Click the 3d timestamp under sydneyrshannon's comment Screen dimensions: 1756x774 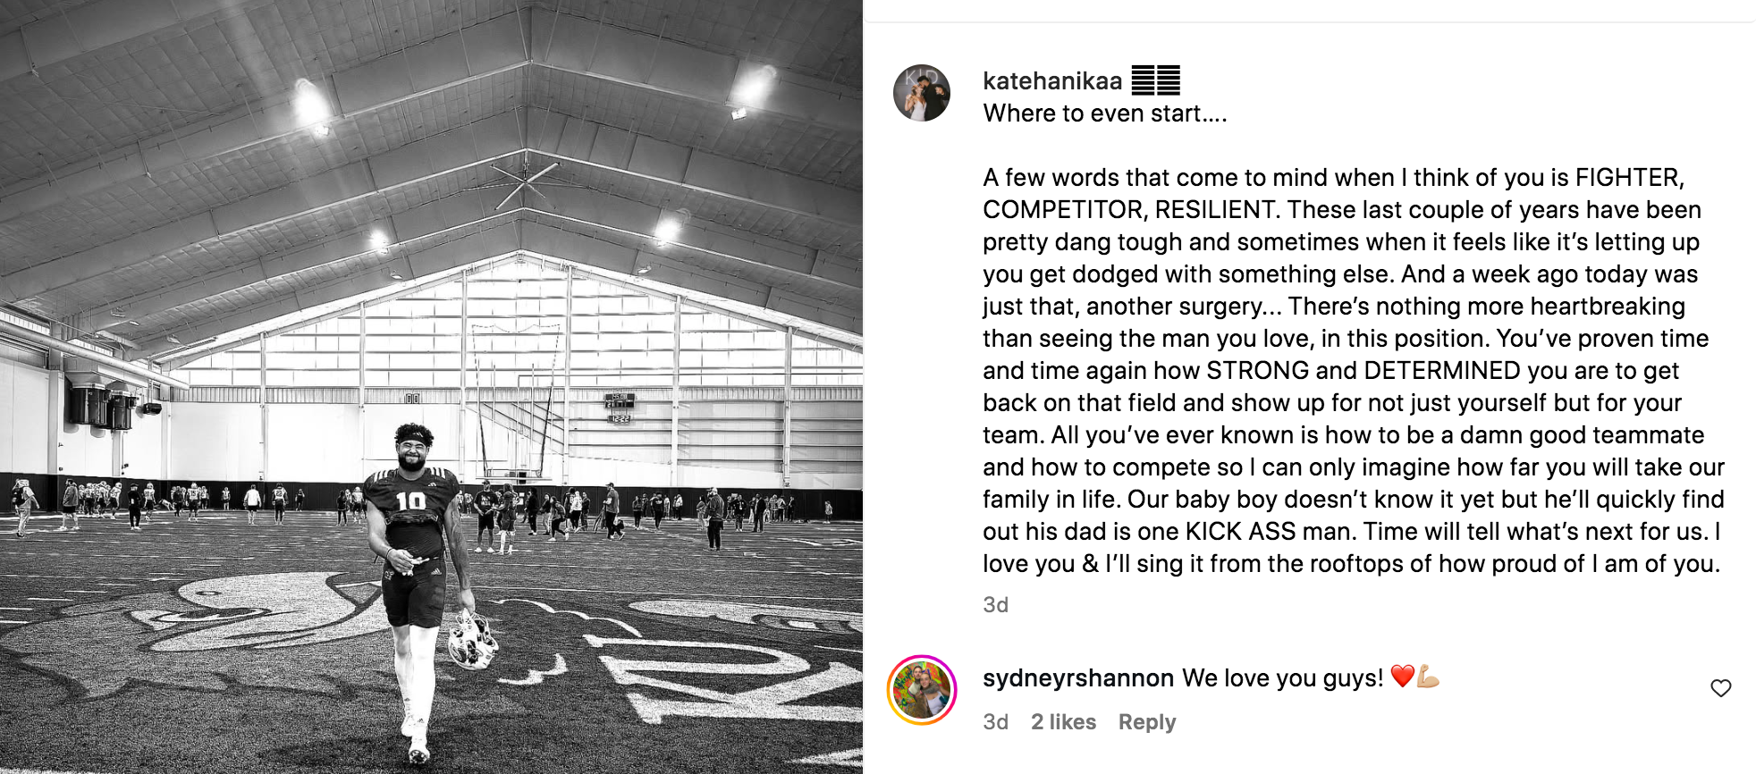(995, 722)
